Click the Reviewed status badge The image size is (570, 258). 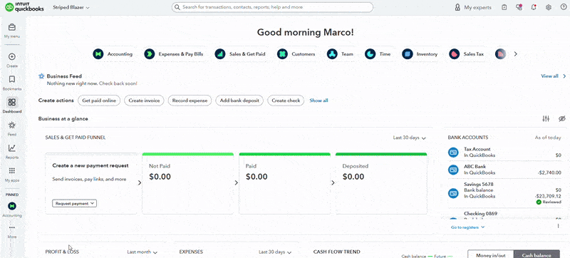[x=549, y=202]
